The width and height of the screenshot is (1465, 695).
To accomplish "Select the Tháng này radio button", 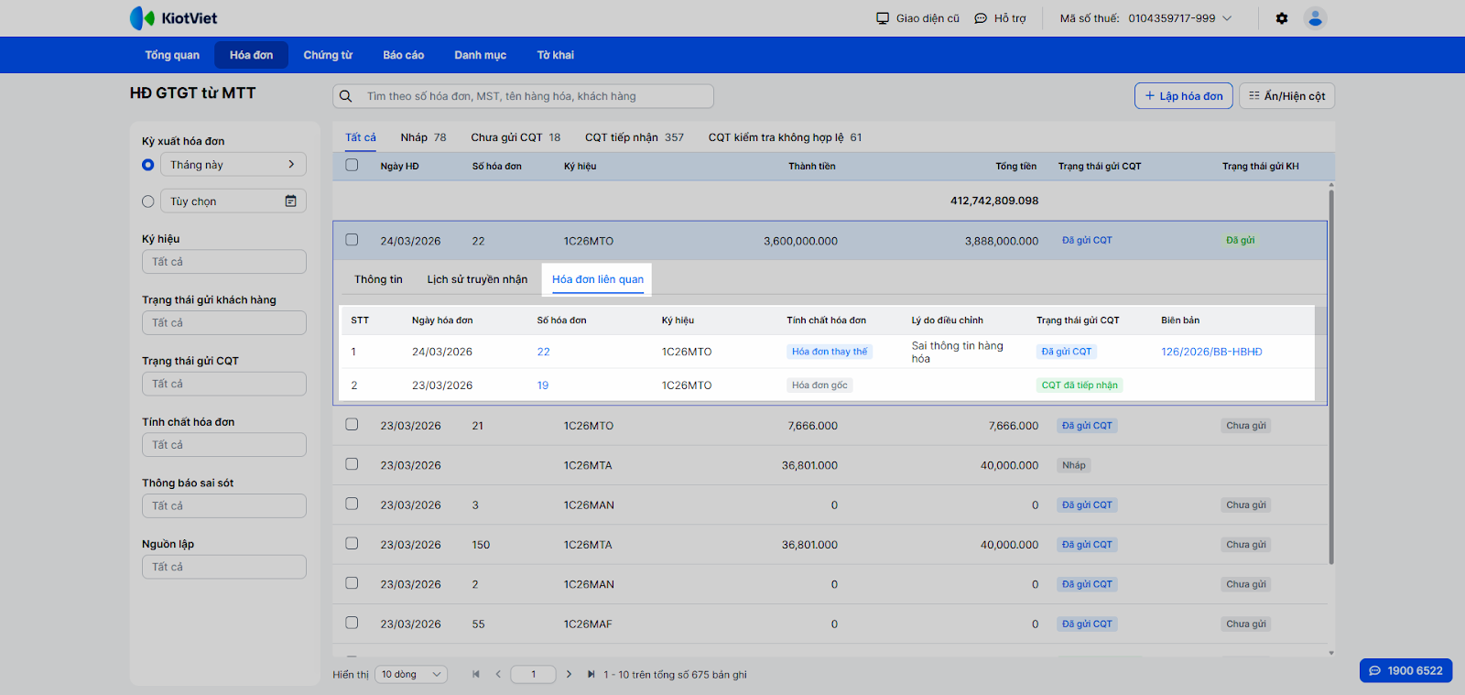I will point(148,165).
